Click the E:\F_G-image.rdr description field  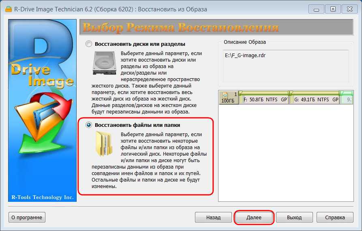pyautogui.click(x=286, y=66)
